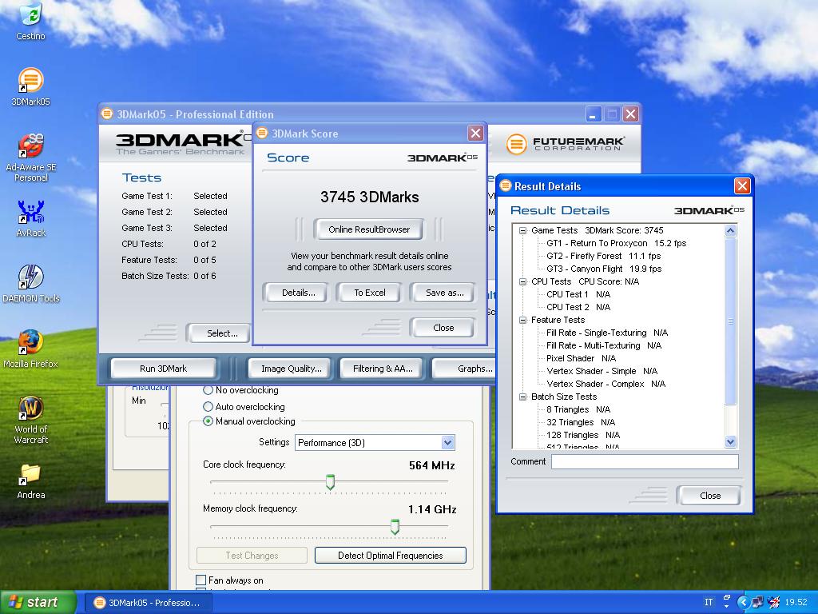Open the network connections tray icon

point(759,602)
